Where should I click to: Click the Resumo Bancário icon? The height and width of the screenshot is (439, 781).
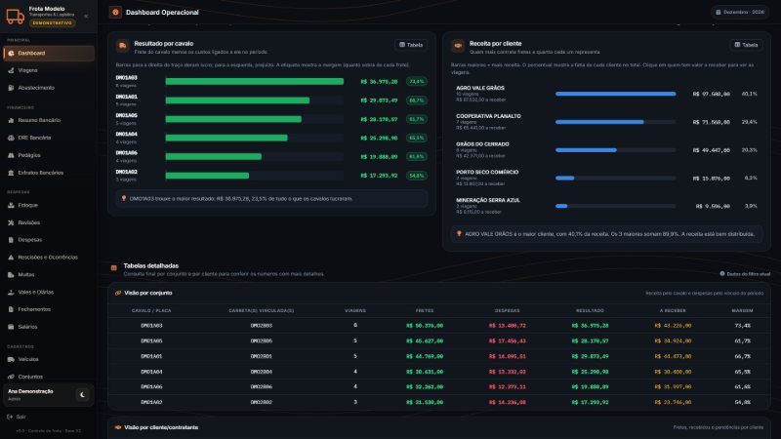coord(11,120)
